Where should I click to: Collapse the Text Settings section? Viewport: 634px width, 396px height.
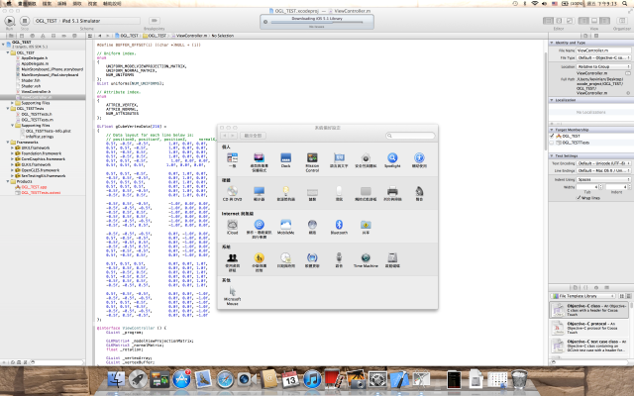click(x=552, y=156)
